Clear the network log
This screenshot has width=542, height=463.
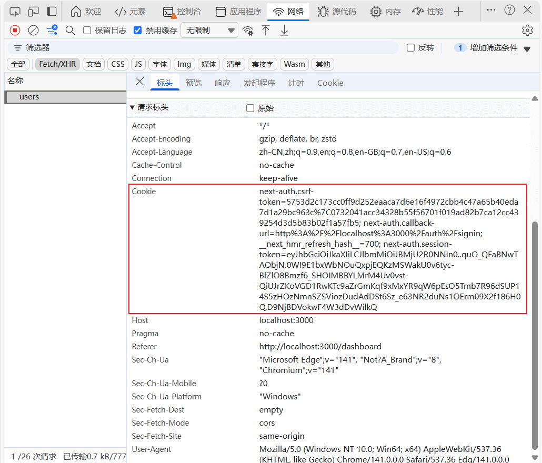pyautogui.click(x=33, y=31)
